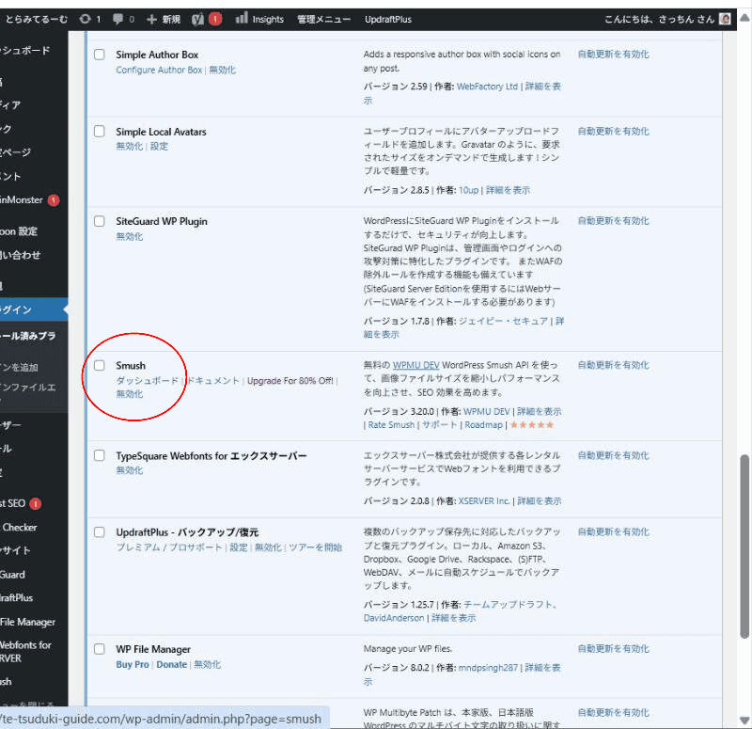The height and width of the screenshot is (729, 752).
Task: Select the SiteGuard WP Plugin checkbox
Action: coord(100,221)
